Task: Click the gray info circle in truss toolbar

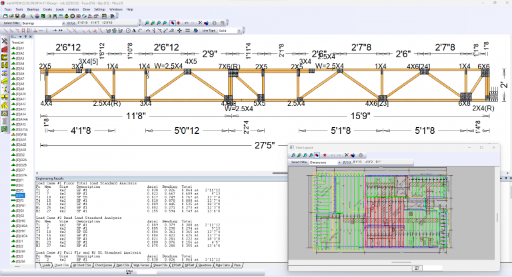Action: tap(214, 23)
